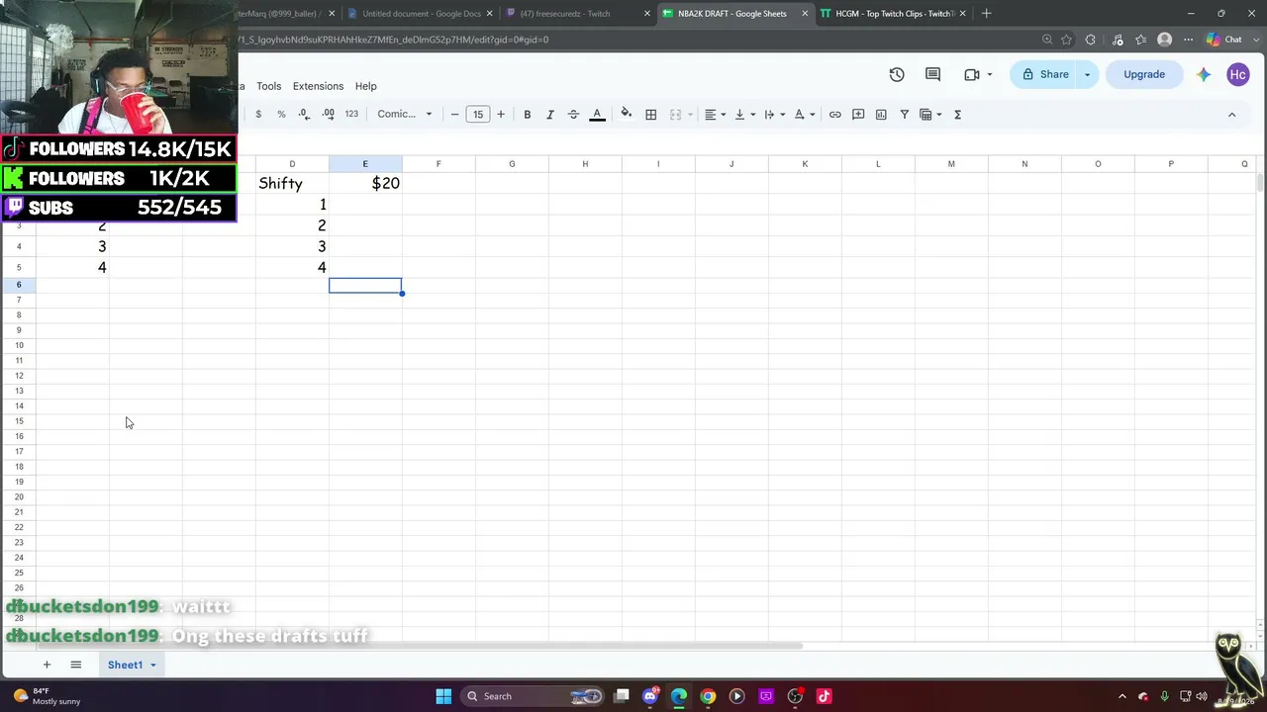Increase decimal places

[328, 115]
